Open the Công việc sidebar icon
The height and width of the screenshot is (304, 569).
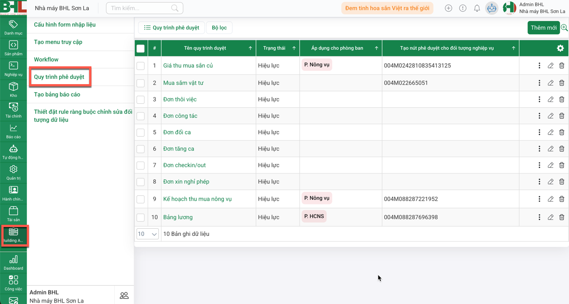(x=13, y=283)
